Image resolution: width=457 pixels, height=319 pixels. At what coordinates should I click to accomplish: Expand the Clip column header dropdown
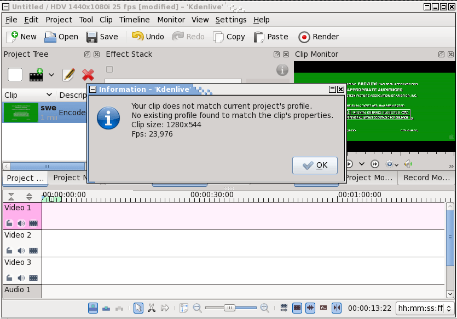49,94
